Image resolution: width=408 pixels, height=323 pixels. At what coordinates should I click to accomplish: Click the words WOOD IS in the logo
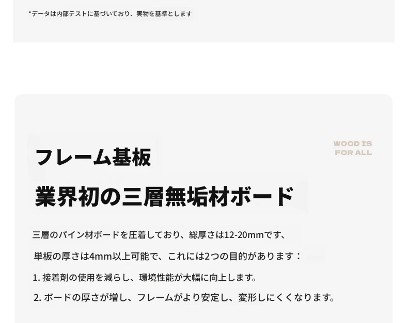click(353, 144)
